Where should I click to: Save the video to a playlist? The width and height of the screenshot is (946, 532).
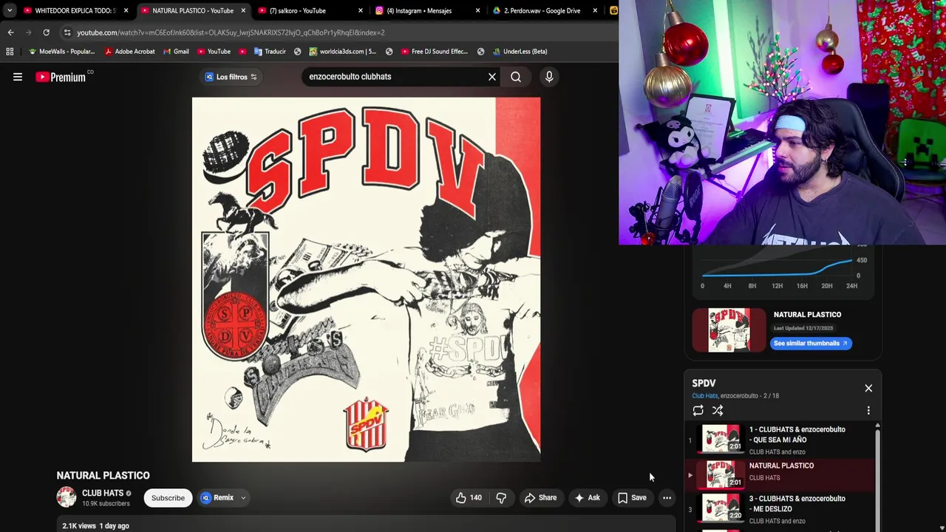[x=632, y=498]
